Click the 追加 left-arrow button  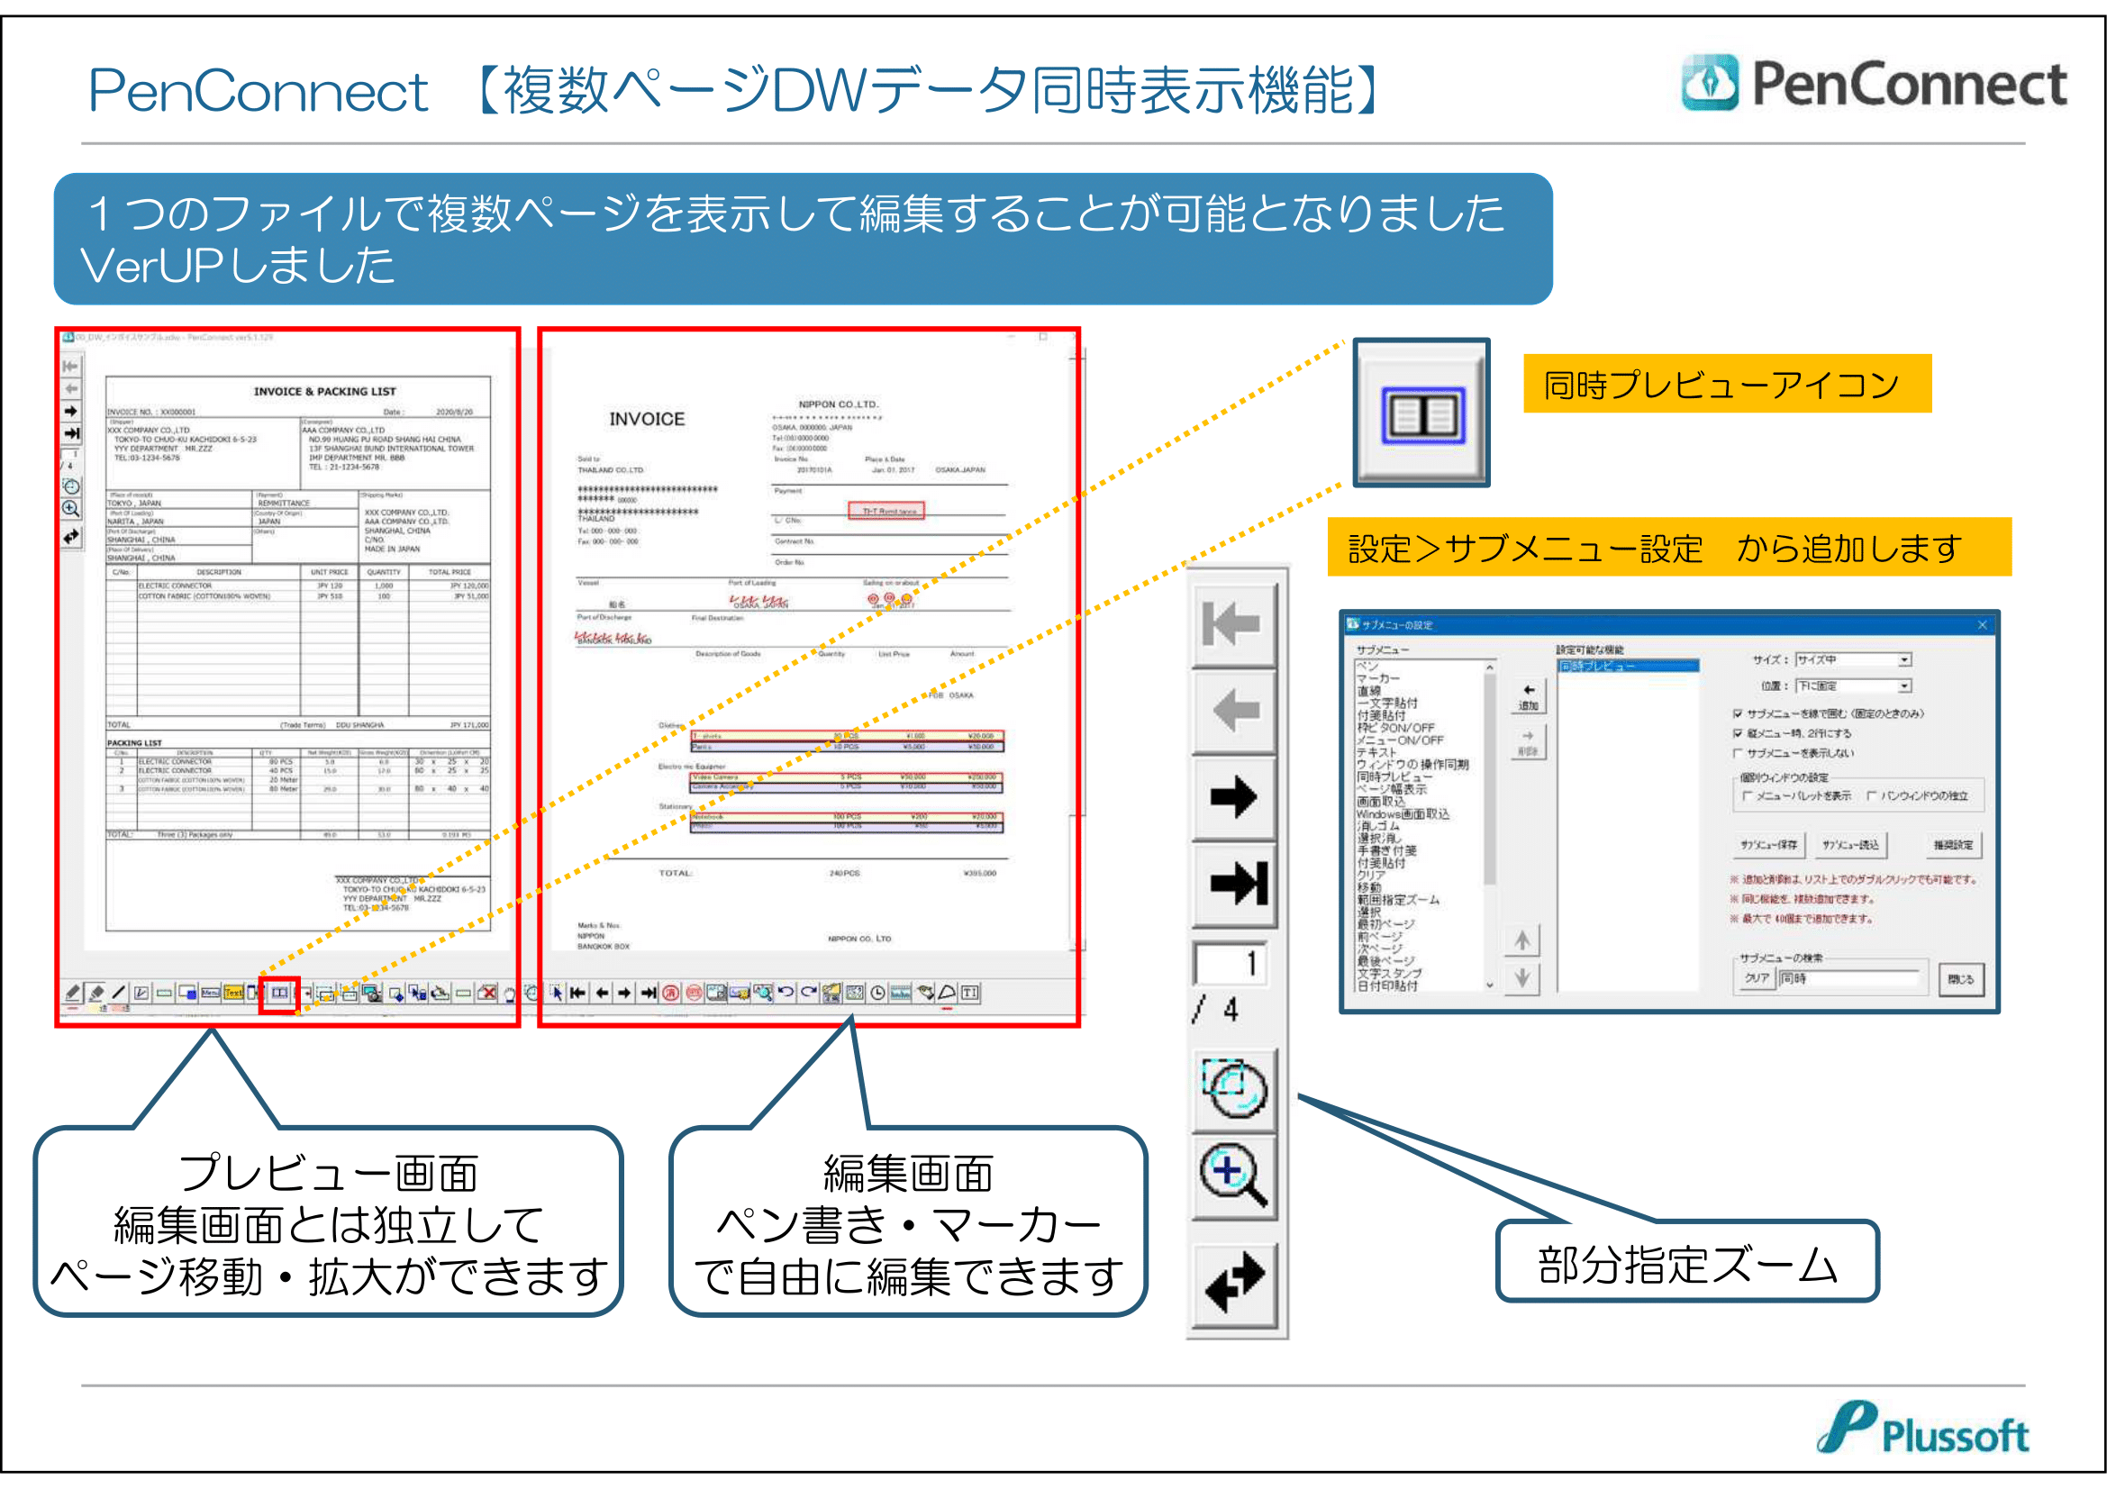(x=1530, y=696)
